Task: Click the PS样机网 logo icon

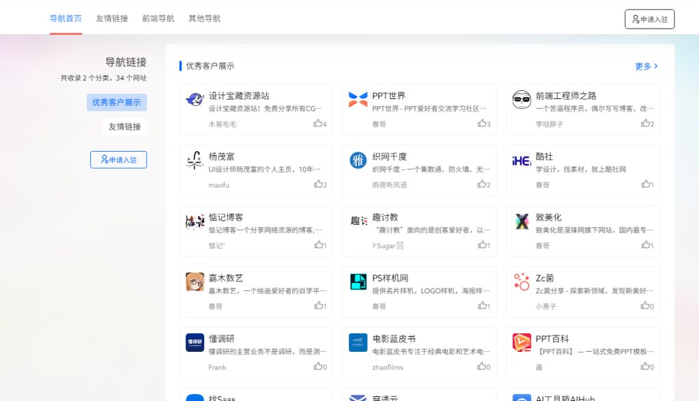Action: (x=358, y=281)
